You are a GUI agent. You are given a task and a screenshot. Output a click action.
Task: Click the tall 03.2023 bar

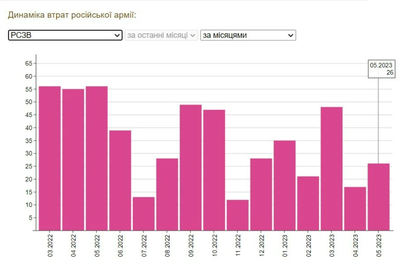point(331,169)
